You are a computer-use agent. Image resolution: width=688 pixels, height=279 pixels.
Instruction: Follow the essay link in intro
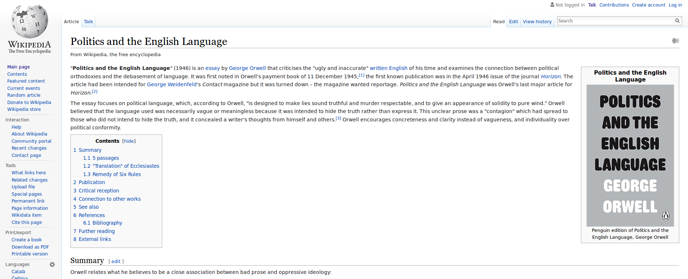pos(213,68)
